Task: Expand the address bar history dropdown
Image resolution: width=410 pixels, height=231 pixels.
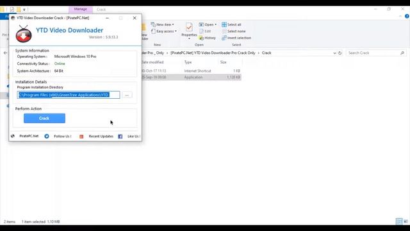Action: coord(334,53)
